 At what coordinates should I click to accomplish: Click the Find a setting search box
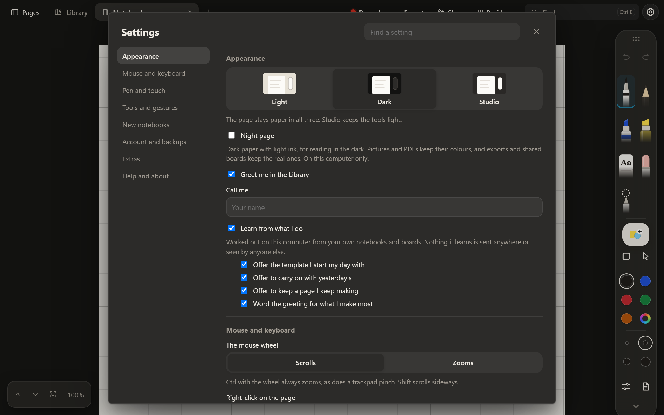442,32
